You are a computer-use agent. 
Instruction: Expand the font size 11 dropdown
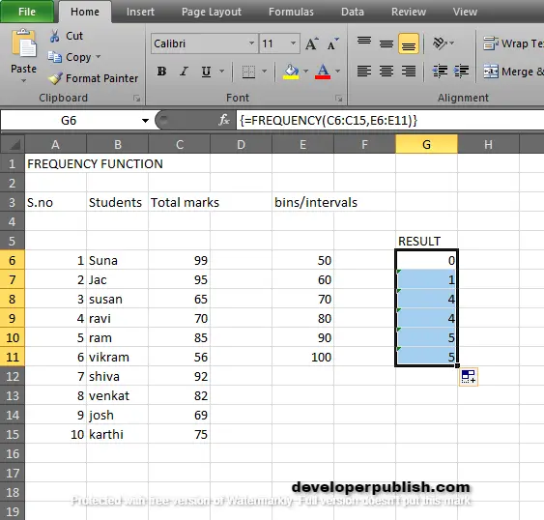(x=293, y=43)
